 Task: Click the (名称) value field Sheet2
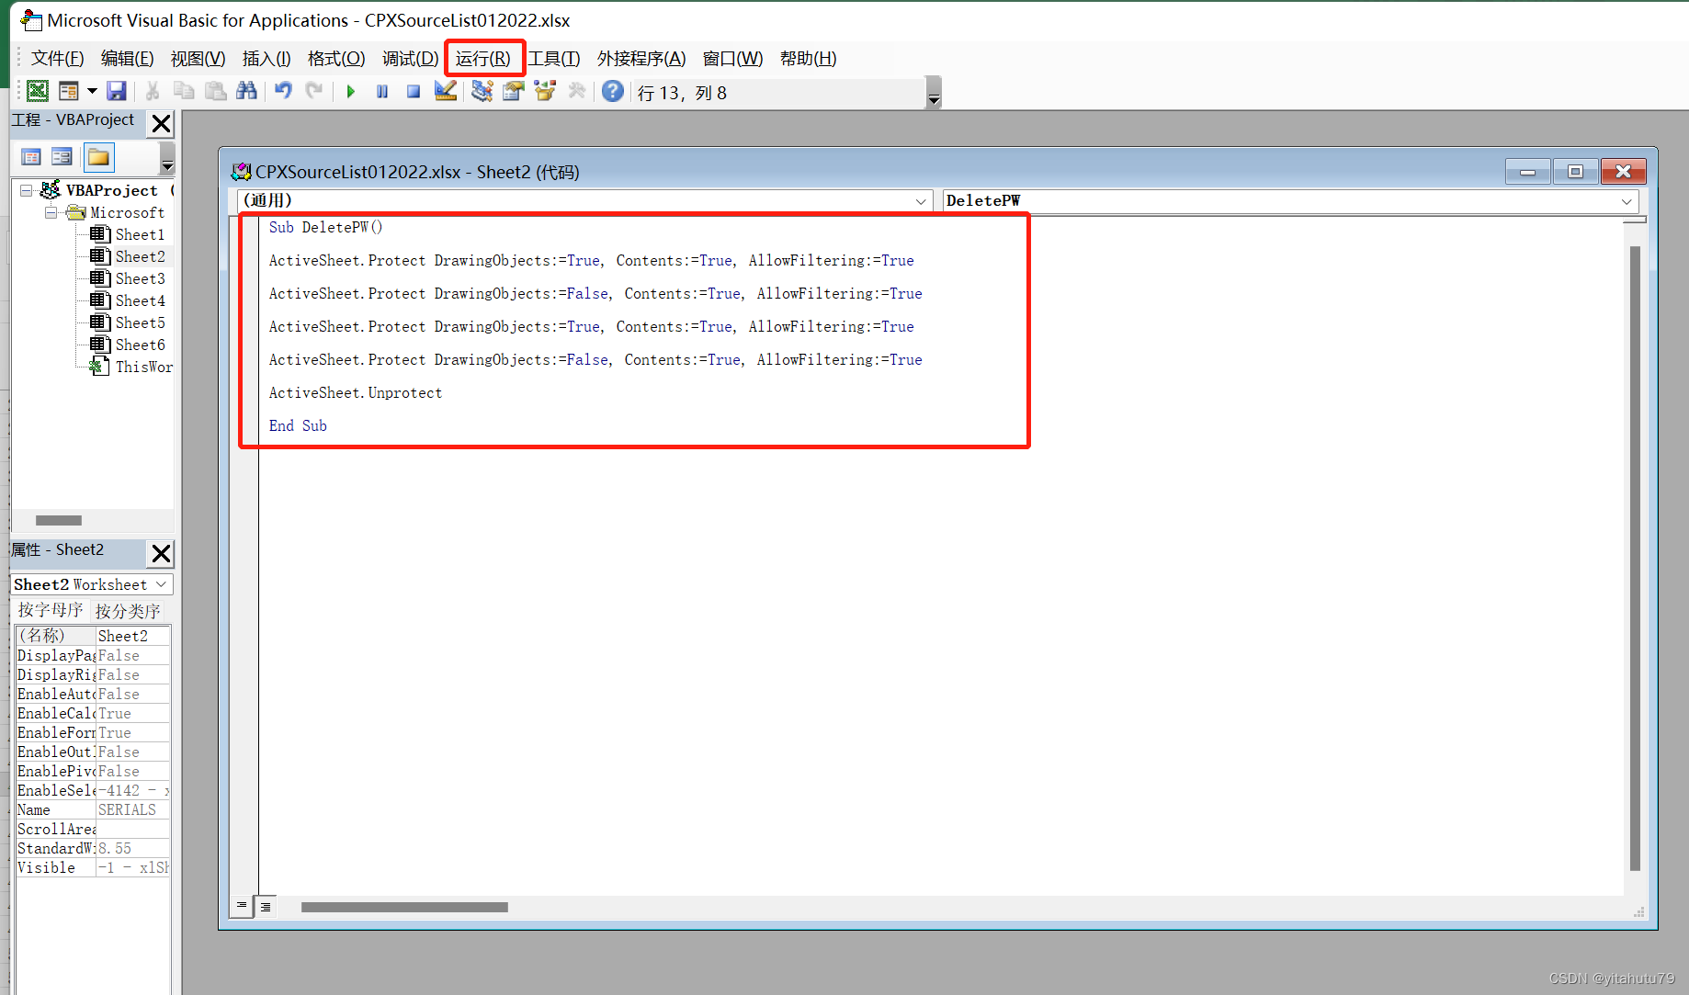coord(132,636)
